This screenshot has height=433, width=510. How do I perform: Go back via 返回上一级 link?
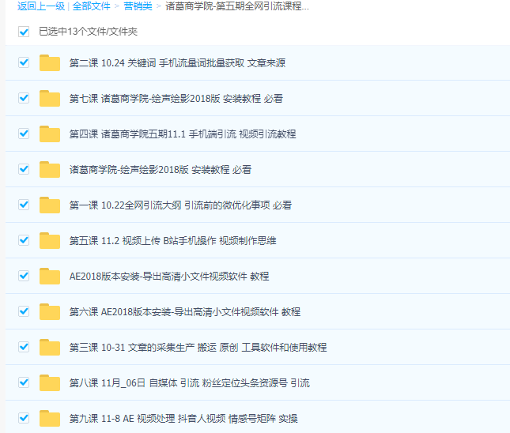coord(41,6)
